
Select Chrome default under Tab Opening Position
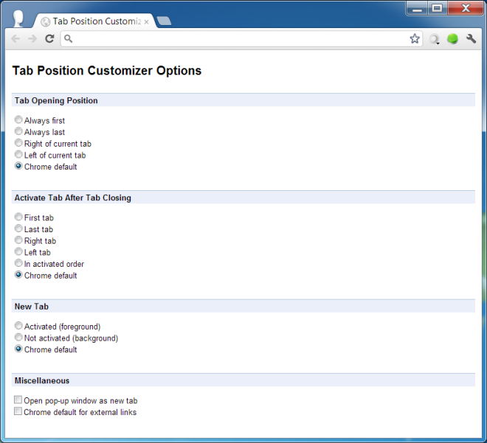(x=18, y=166)
